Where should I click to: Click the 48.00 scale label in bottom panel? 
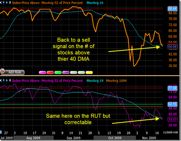tap(173, 108)
